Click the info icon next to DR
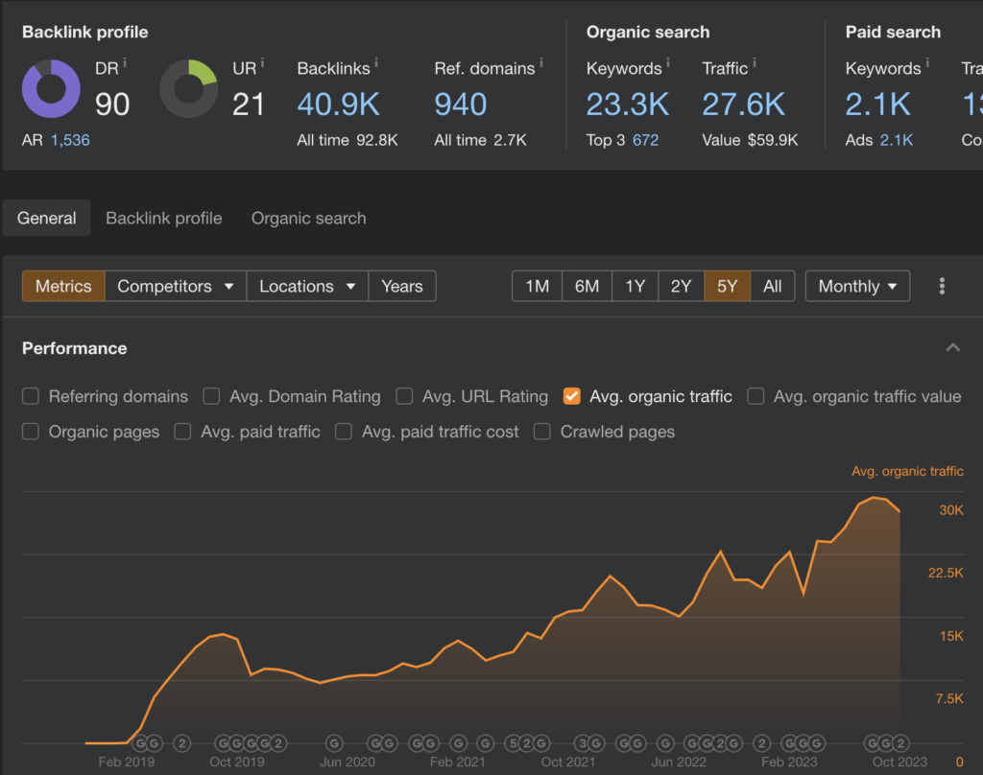 tap(125, 62)
